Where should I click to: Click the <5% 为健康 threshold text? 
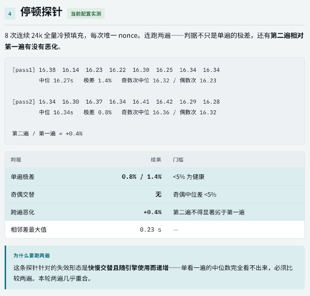[189, 177]
